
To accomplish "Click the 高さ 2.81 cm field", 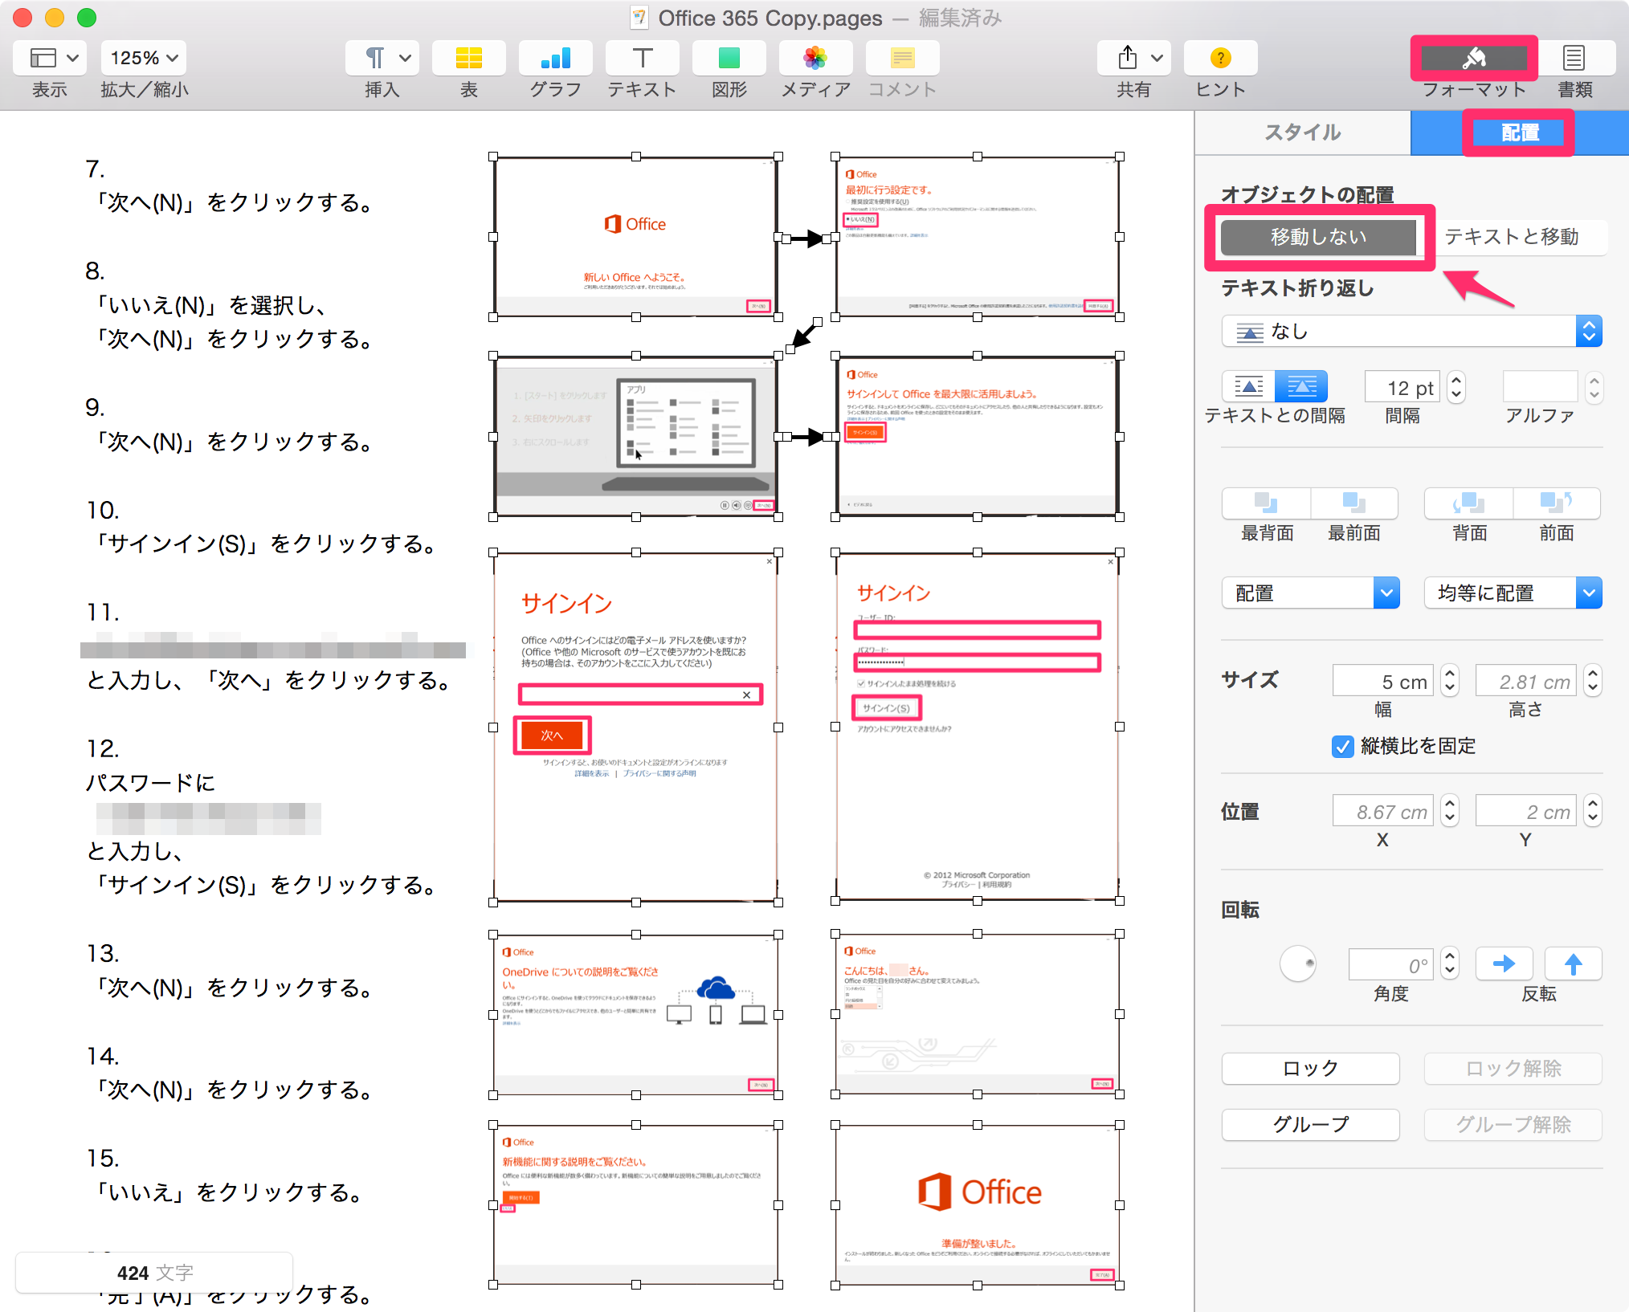I will click(1526, 682).
